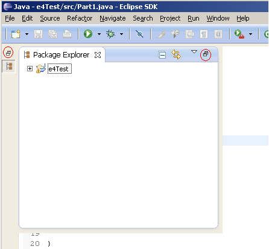This screenshot has height=249, width=269.
Task: Click the New wizard toolbar icon
Action: coord(16,34)
